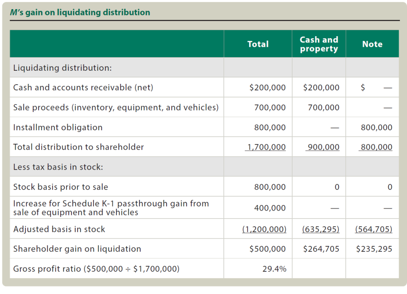Image resolution: width=407 pixels, height=294 pixels.
Task: Select the "Stock basis prior to sale" label
Action: click(x=60, y=187)
